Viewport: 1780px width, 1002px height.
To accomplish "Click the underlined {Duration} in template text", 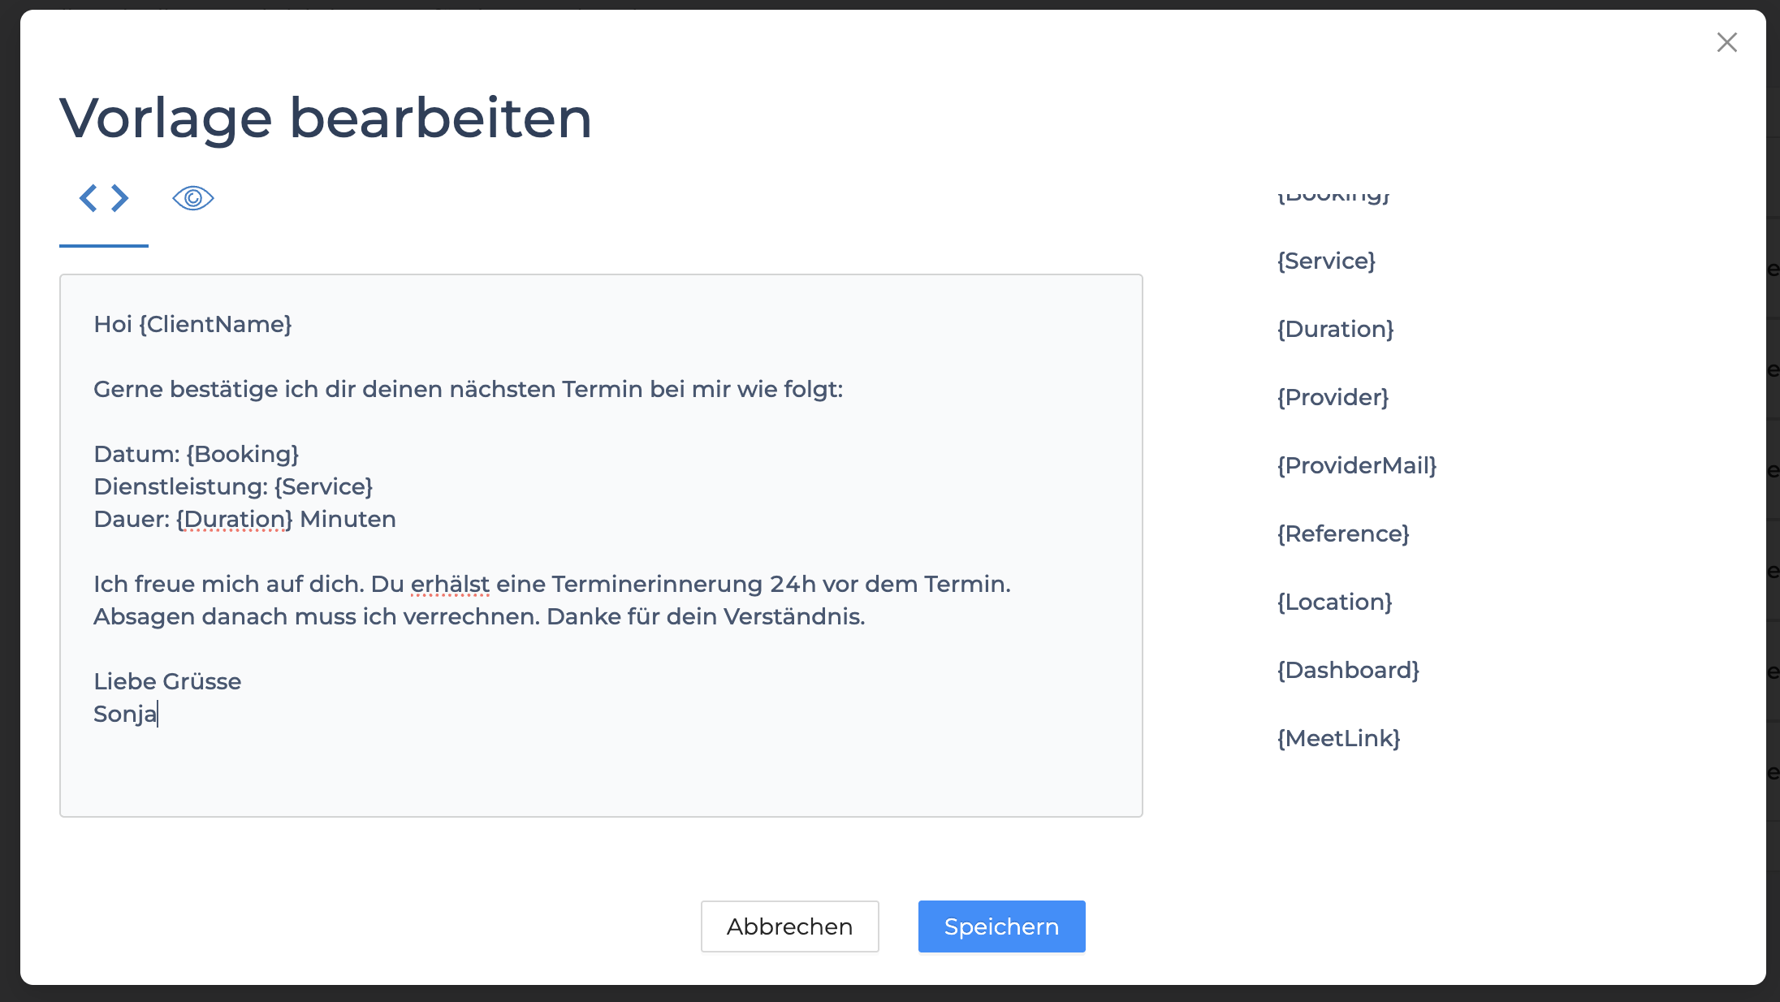I will [x=234, y=520].
